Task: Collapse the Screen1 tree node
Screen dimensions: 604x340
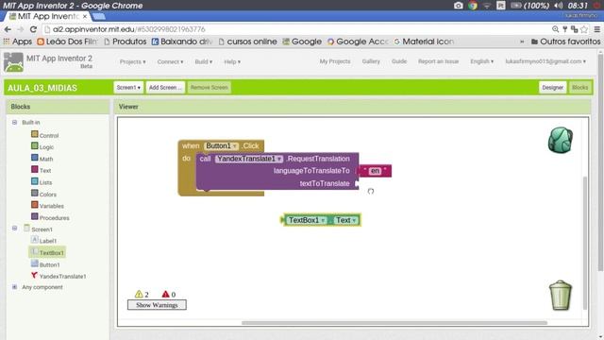Action: 15,229
